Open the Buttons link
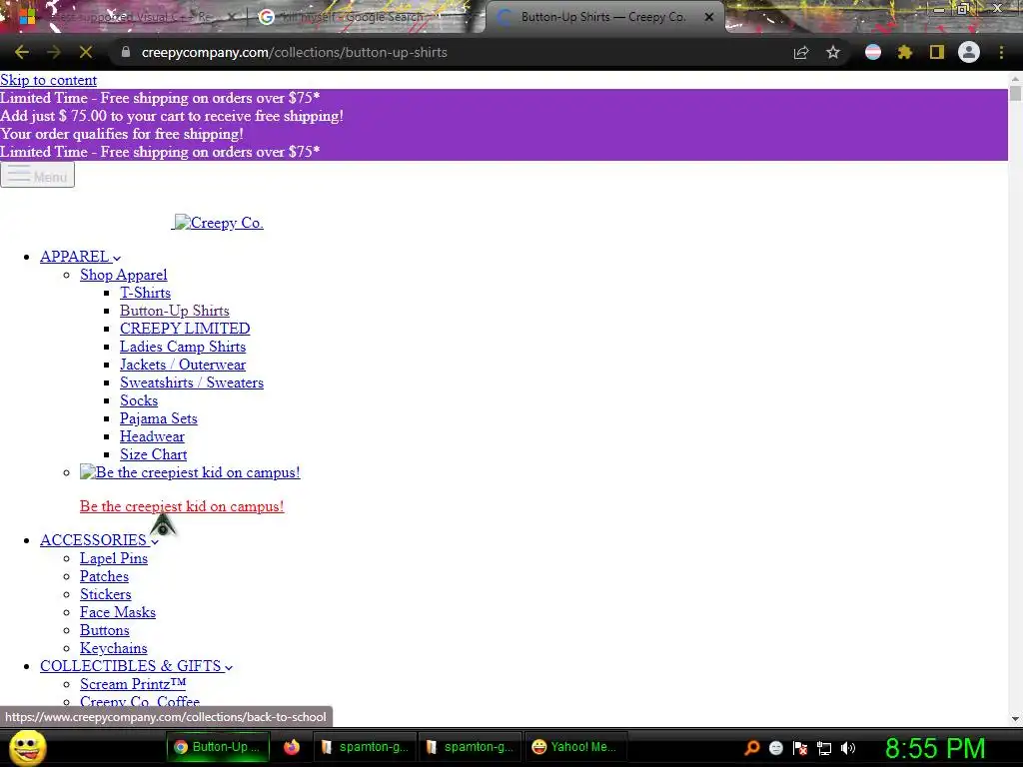The image size is (1023, 767). 104,630
